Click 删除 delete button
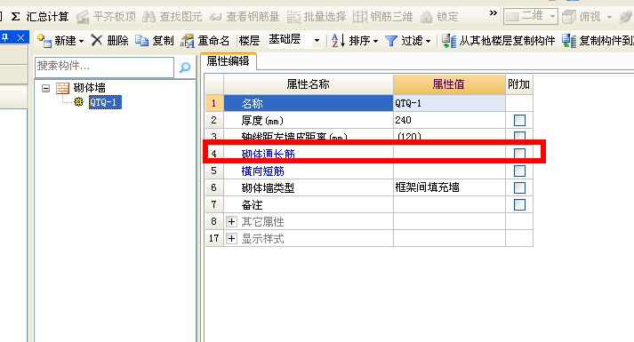This screenshot has width=634, height=342. (109, 40)
